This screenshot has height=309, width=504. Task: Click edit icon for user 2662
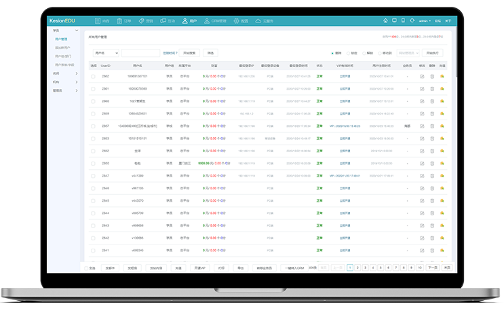point(421,77)
